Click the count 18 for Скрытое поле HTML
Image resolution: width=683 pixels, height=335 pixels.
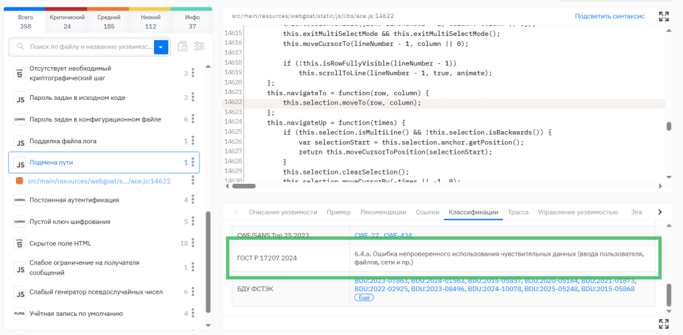click(x=184, y=243)
